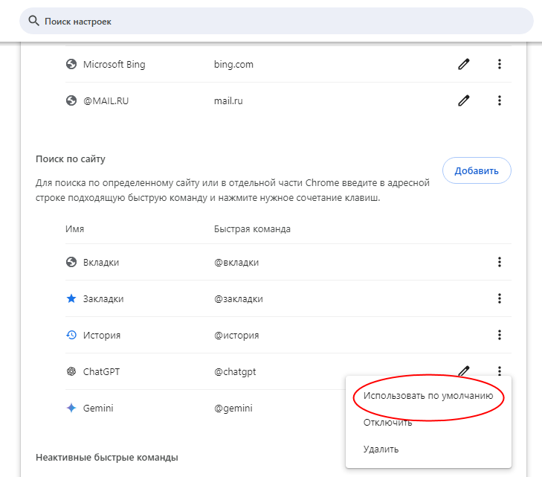Screen dimensions: 542x477
Task: Edit the @MAIL.RU search engine entry
Action: 463,100
